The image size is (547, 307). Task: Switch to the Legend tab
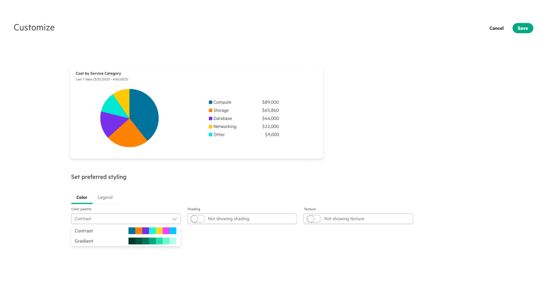click(x=105, y=197)
